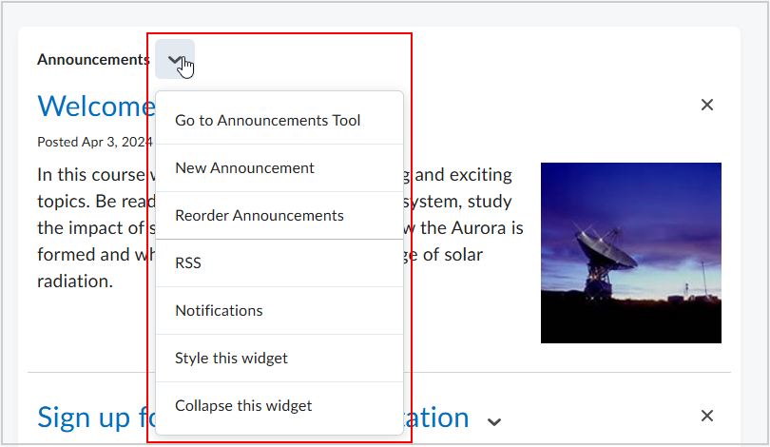The image size is (770, 447).
Task: Open the Announcements widget chevron menu
Action: 175,59
